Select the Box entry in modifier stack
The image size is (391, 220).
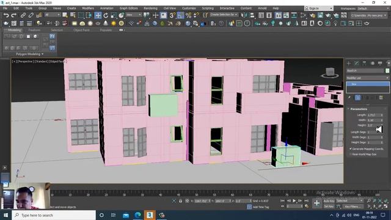coord(368,84)
